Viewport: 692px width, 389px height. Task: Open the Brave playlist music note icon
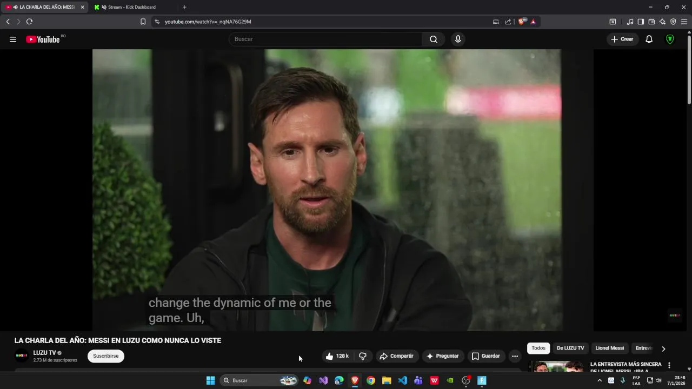(x=630, y=22)
